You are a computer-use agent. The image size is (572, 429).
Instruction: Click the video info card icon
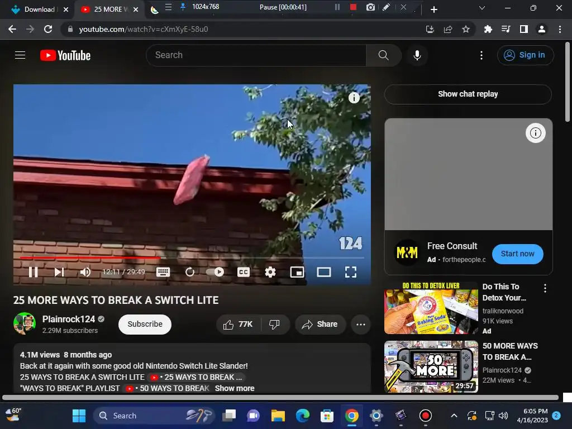tap(354, 97)
